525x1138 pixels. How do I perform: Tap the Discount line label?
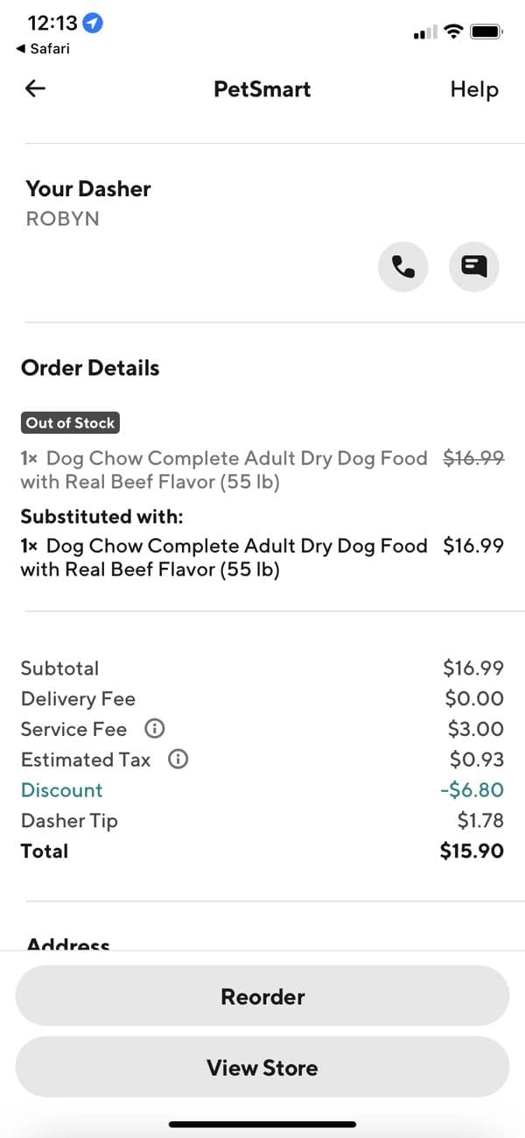click(62, 790)
